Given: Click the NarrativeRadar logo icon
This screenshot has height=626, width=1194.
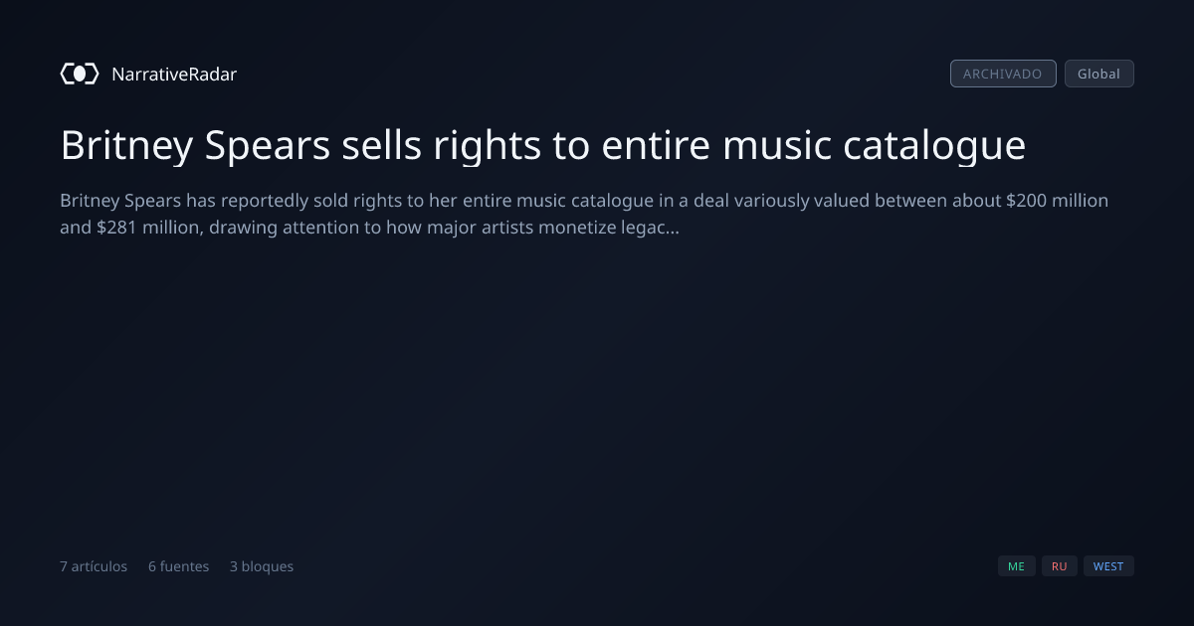Looking at the screenshot, I should tap(80, 74).
